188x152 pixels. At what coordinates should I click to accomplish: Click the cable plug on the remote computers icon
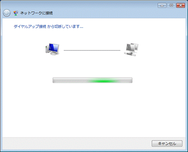pyautogui.click(x=130, y=54)
